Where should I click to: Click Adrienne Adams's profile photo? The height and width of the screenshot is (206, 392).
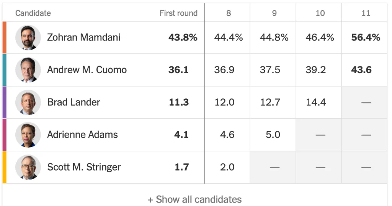(28, 135)
